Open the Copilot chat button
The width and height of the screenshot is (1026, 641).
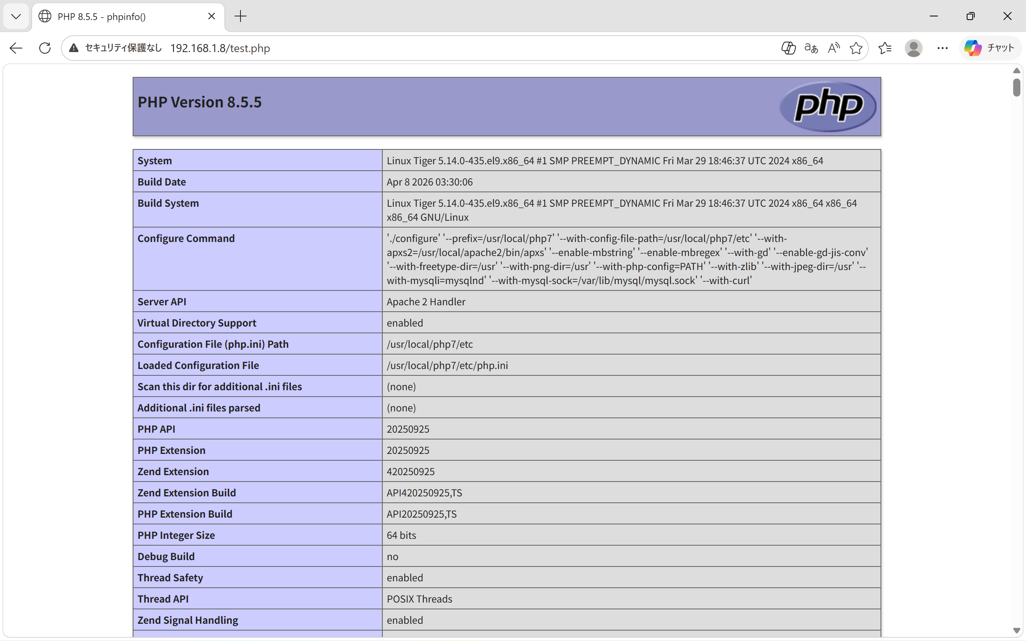[990, 48]
